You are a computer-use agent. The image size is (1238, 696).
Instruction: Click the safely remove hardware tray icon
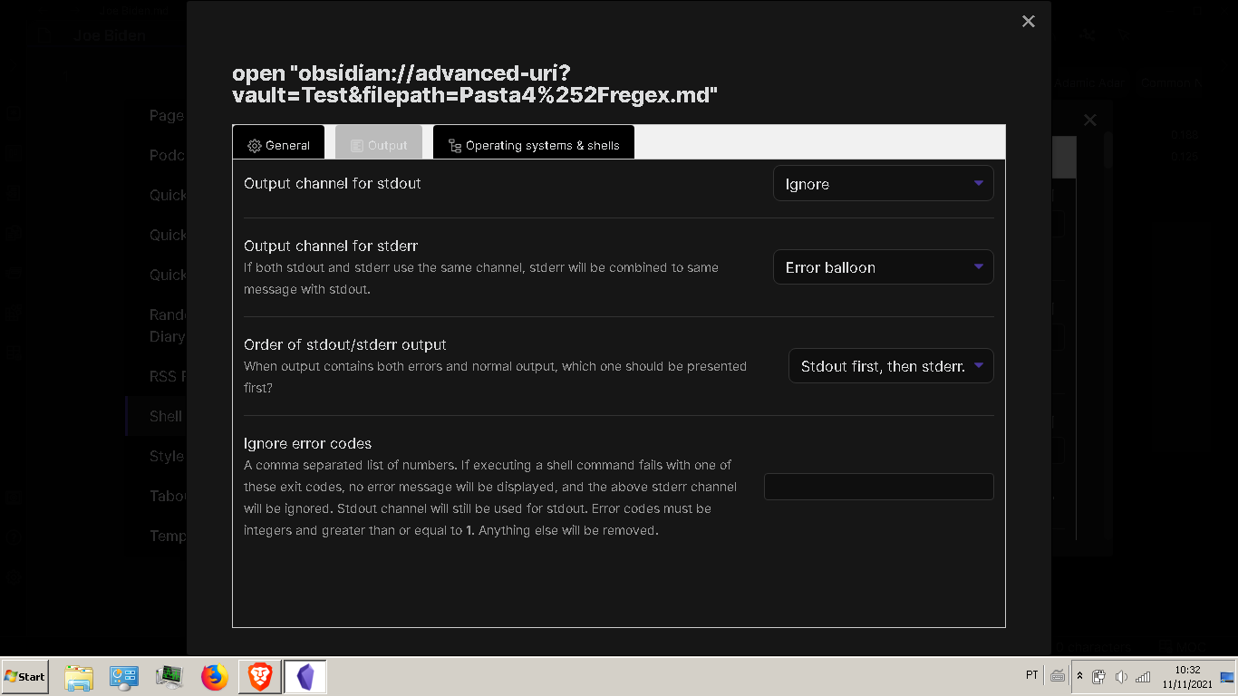coord(1098,677)
